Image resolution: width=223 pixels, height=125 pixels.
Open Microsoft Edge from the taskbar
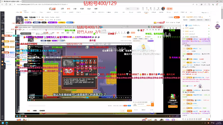(7, 123)
